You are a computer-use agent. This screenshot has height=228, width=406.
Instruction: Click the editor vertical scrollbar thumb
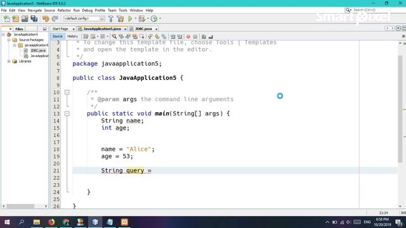point(400,108)
